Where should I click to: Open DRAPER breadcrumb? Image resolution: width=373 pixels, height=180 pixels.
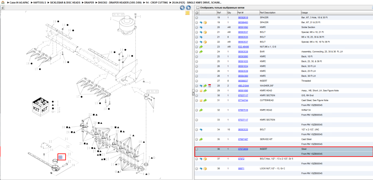89,2
